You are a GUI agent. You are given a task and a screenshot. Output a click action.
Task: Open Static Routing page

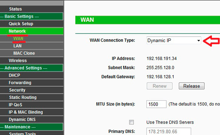[x=23, y=97]
